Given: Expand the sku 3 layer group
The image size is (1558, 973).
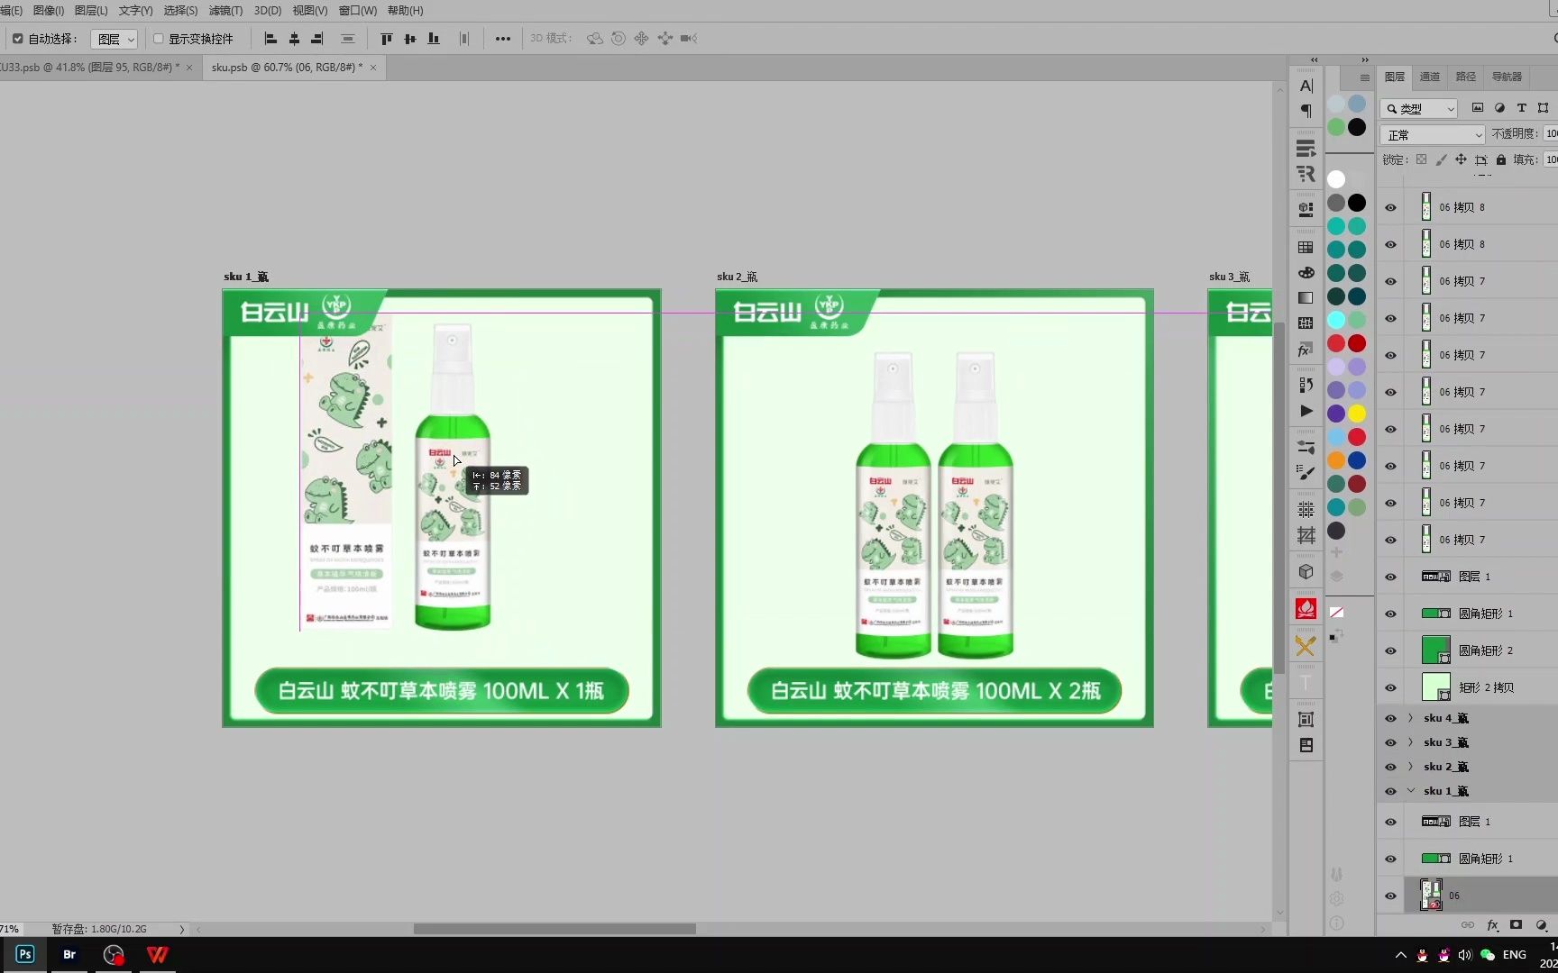Looking at the screenshot, I should 1411,742.
